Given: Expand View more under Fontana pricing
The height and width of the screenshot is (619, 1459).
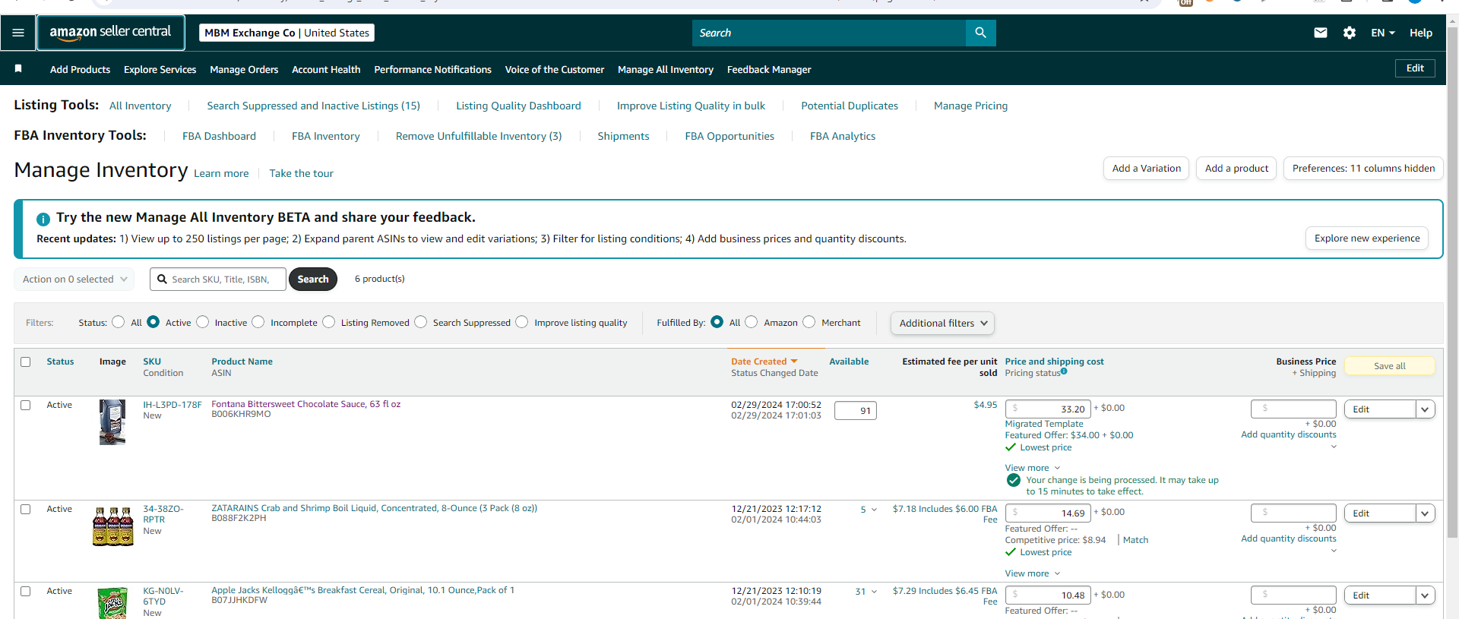Looking at the screenshot, I should coord(1032,468).
